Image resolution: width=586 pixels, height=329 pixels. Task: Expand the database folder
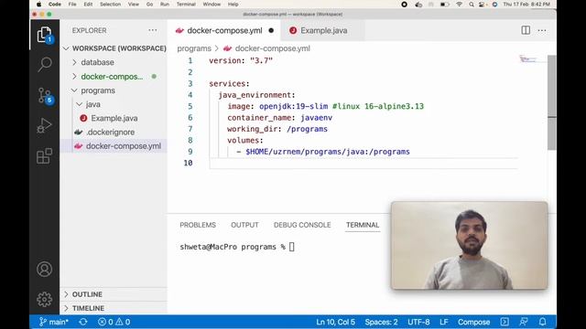click(74, 62)
